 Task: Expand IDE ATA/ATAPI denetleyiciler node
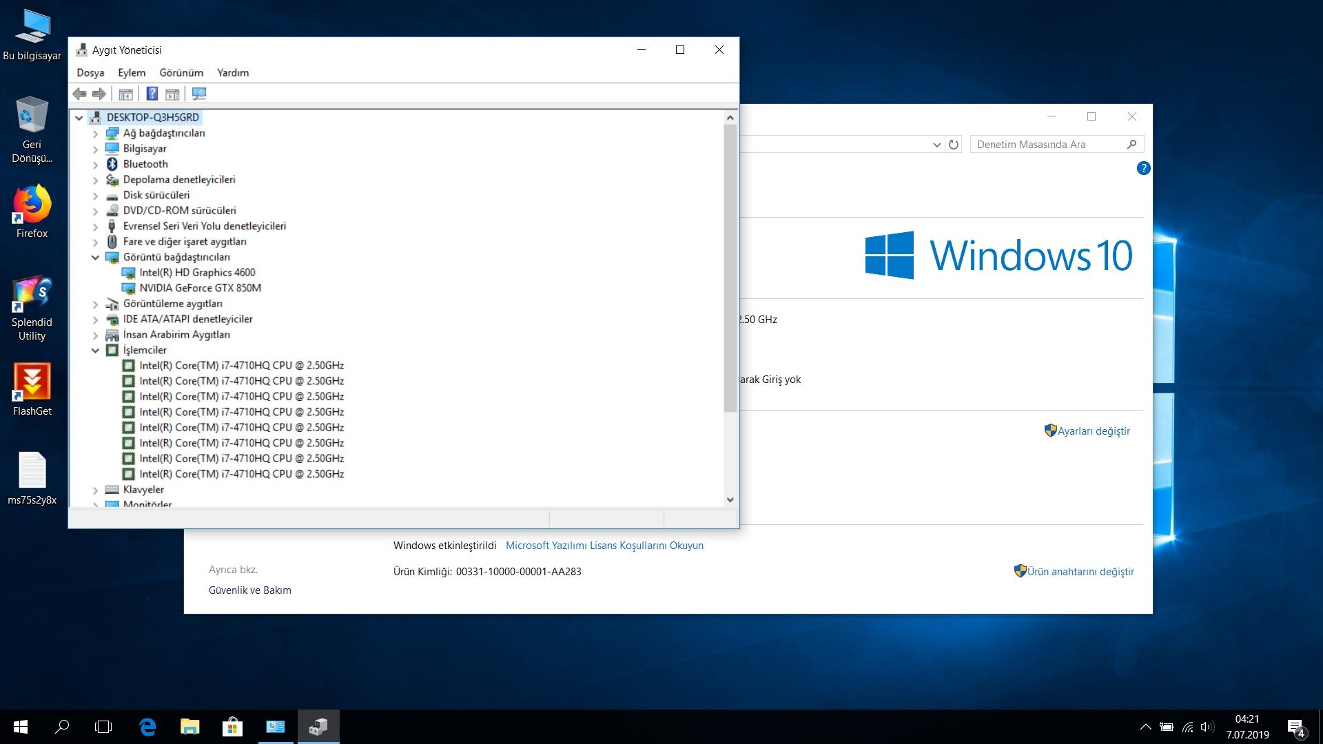95,320
